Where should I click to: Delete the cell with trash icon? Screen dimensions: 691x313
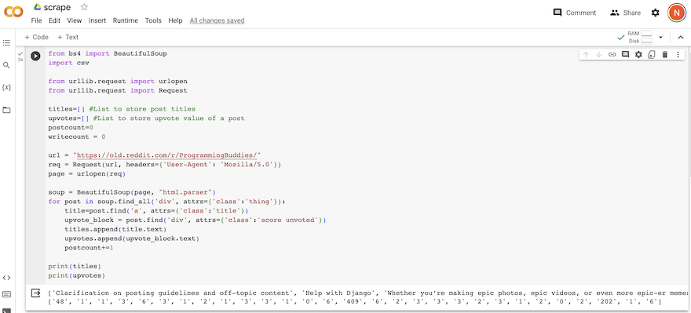click(664, 55)
